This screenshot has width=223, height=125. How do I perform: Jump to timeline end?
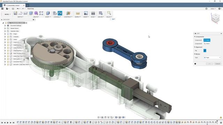click(14, 123)
